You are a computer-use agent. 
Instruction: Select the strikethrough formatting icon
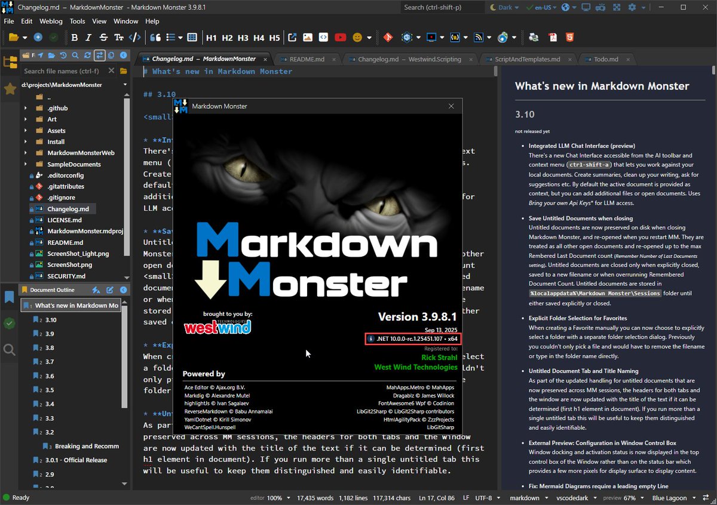coord(103,37)
